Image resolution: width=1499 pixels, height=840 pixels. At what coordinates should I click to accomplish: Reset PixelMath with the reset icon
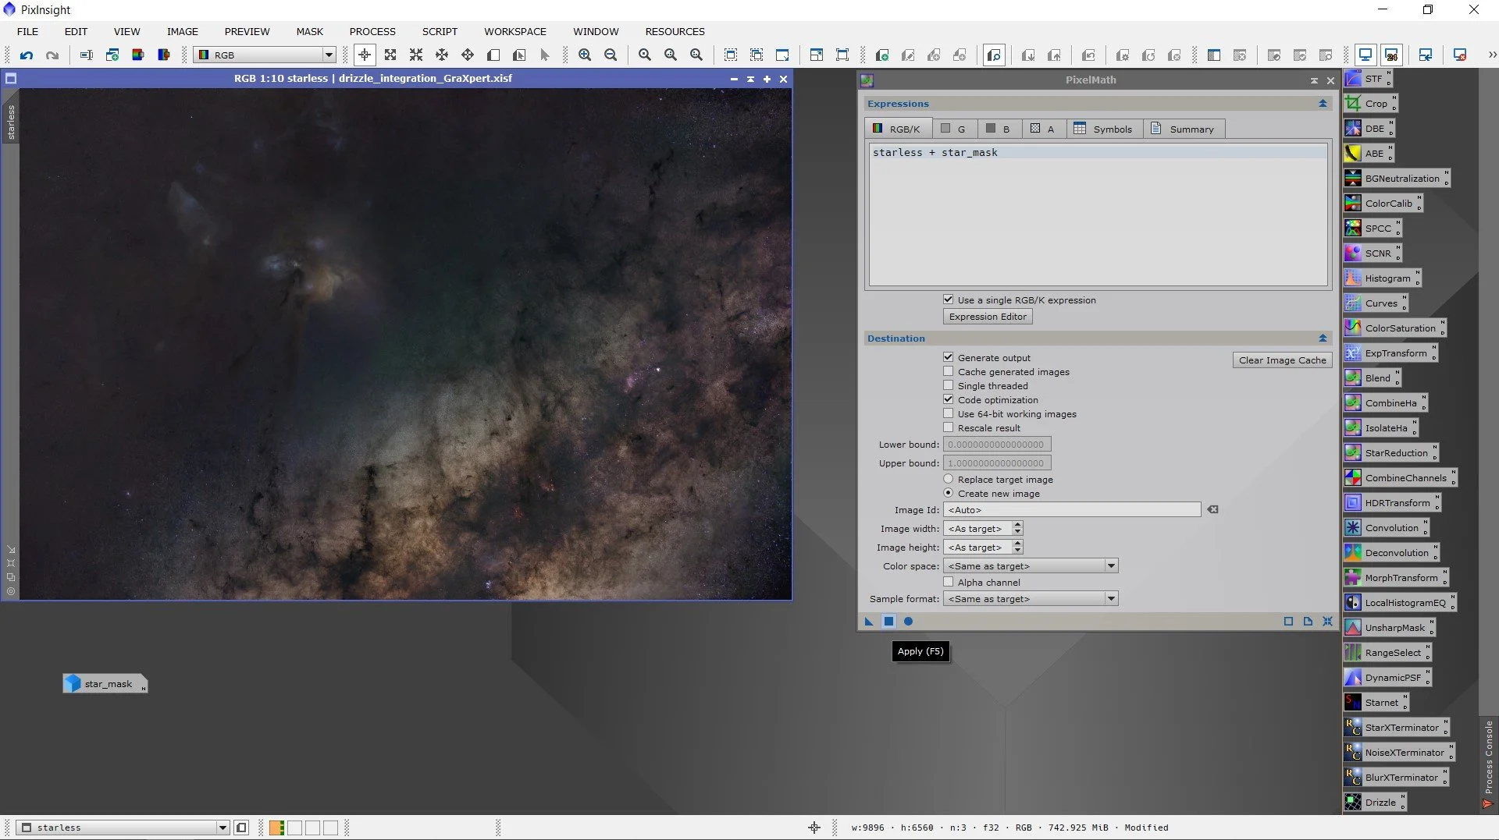(x=1328, y=622)
